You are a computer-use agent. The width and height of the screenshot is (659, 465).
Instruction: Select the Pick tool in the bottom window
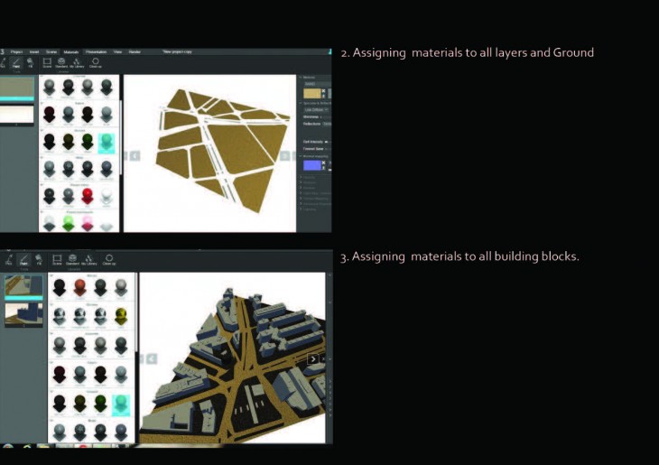click(8, 259)
